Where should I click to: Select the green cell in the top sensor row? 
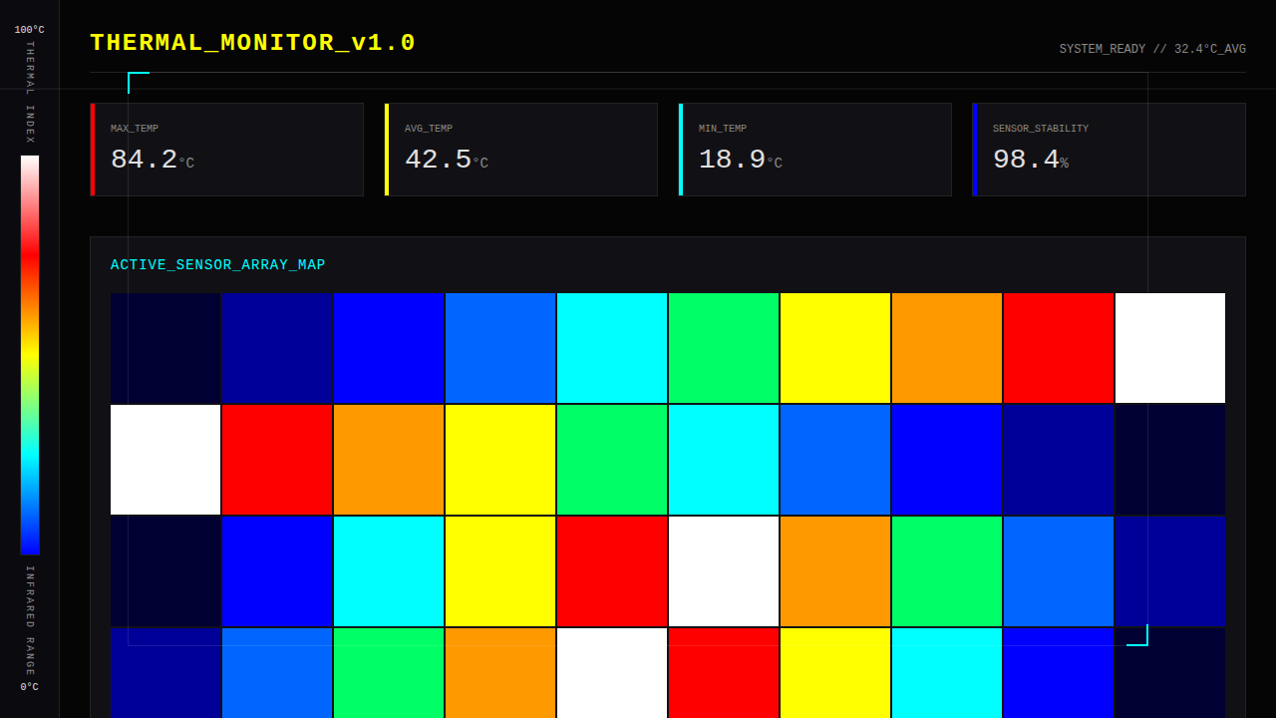coord(724,348)
